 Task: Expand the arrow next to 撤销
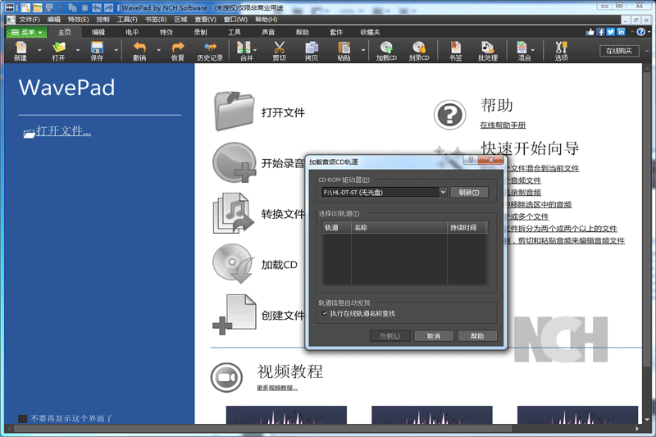pyautogui.click(x=158, y=50)
